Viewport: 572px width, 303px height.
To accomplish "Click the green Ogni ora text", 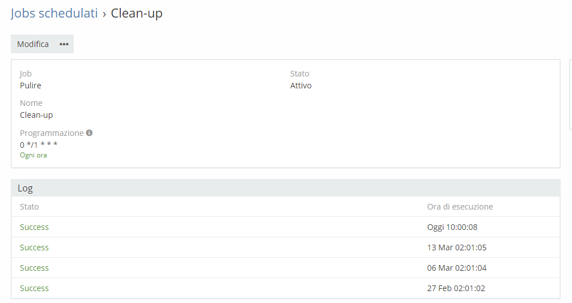I will click(33, 155).
